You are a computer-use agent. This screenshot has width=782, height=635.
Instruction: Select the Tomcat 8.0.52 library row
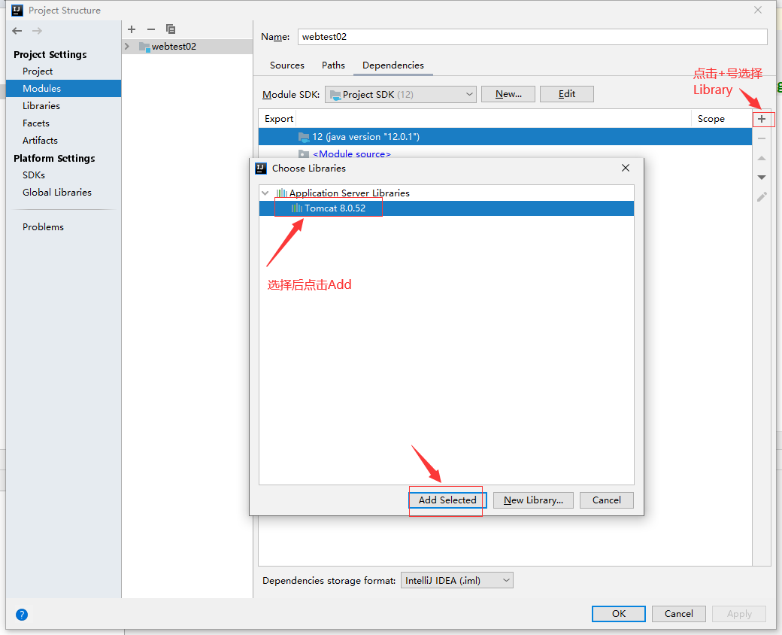(447, 208)
